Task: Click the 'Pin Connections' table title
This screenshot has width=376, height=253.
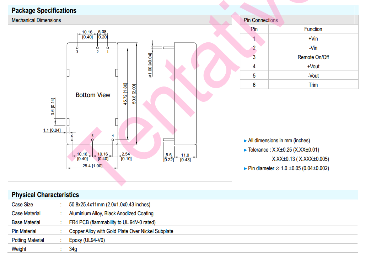Action: point(261,20)
